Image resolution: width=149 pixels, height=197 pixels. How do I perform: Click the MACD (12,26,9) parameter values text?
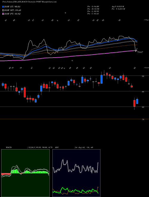click(40, 147)
